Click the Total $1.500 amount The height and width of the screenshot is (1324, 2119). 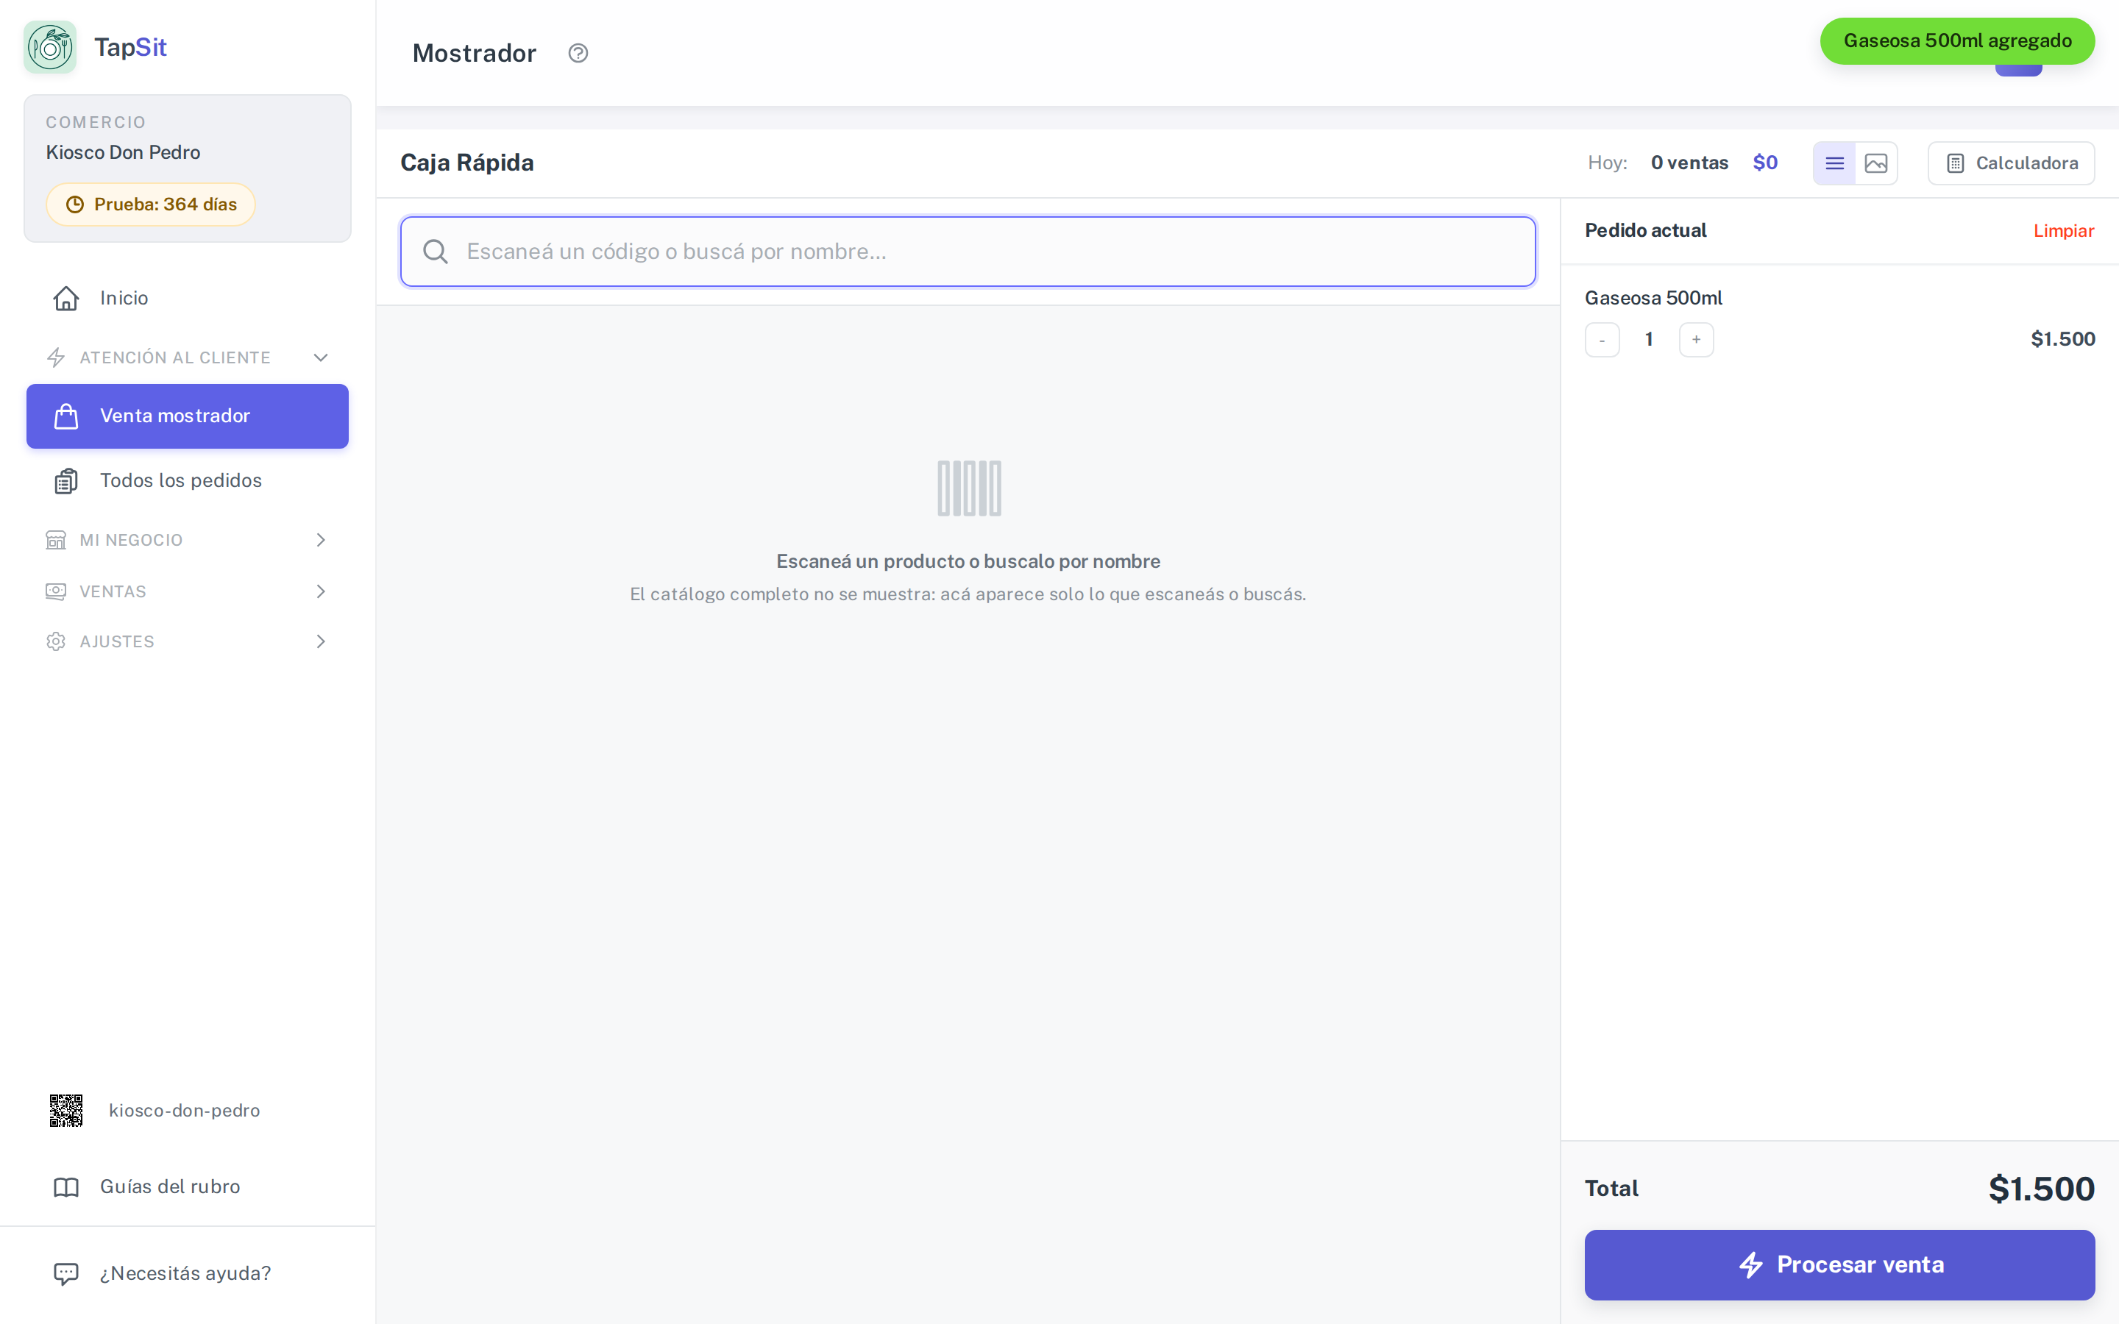pyautogui.click(x=2041, y=1188)
